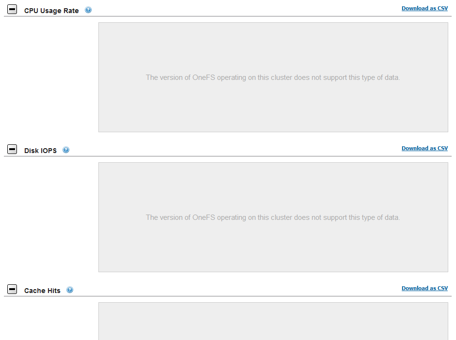Click the minus icon beside Cache Hits
The image size is (456, 340).
(12, 289)
